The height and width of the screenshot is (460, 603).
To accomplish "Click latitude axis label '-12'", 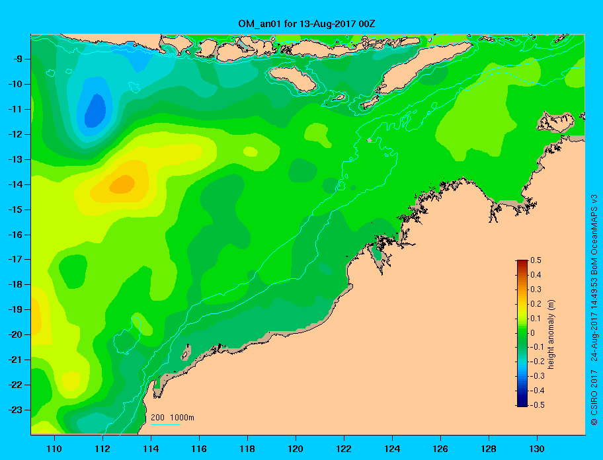I will (15, 134).
